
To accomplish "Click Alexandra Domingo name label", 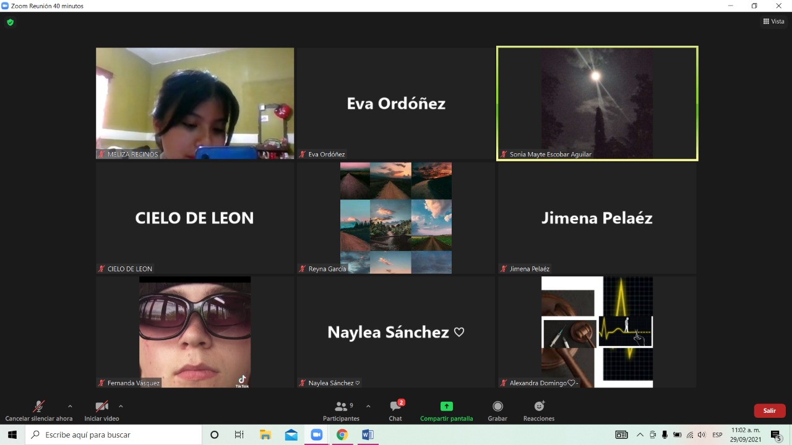I will click(544, 383).
